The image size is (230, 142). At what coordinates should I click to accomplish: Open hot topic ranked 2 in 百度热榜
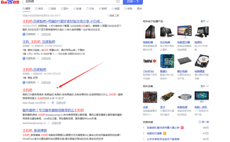154,134
